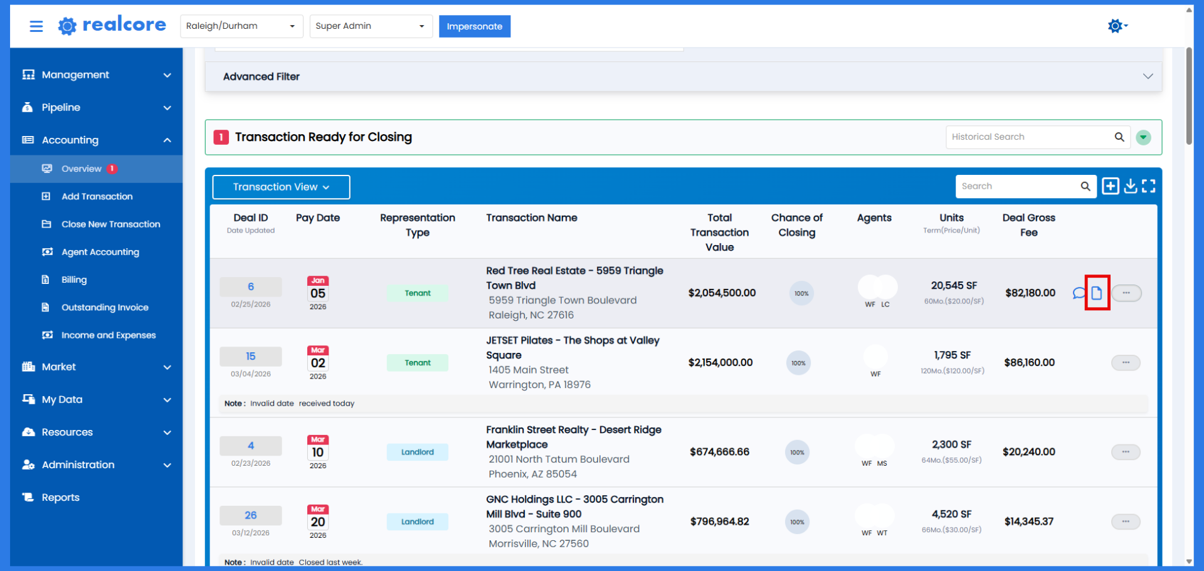Click the add transaction plus icon

[x=1110, y=186]
